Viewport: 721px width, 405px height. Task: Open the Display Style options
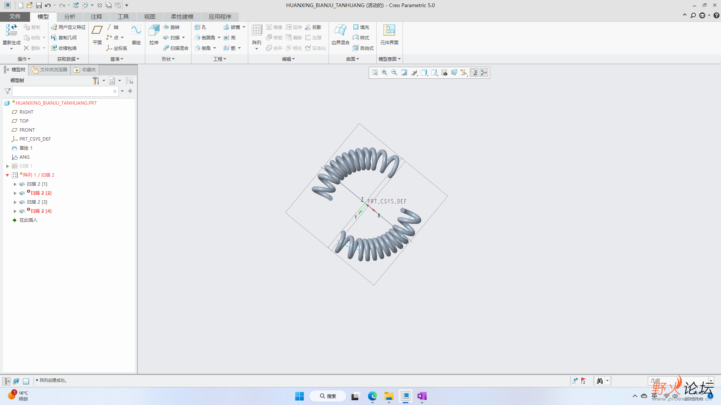click(x=424, y=72)
